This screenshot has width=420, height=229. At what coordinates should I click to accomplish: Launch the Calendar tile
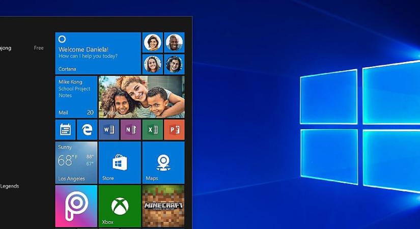pyautogui.click(x=65, y=130)
